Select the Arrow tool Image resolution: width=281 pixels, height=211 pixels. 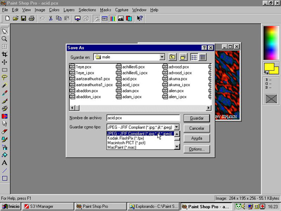tap(5, 31)
